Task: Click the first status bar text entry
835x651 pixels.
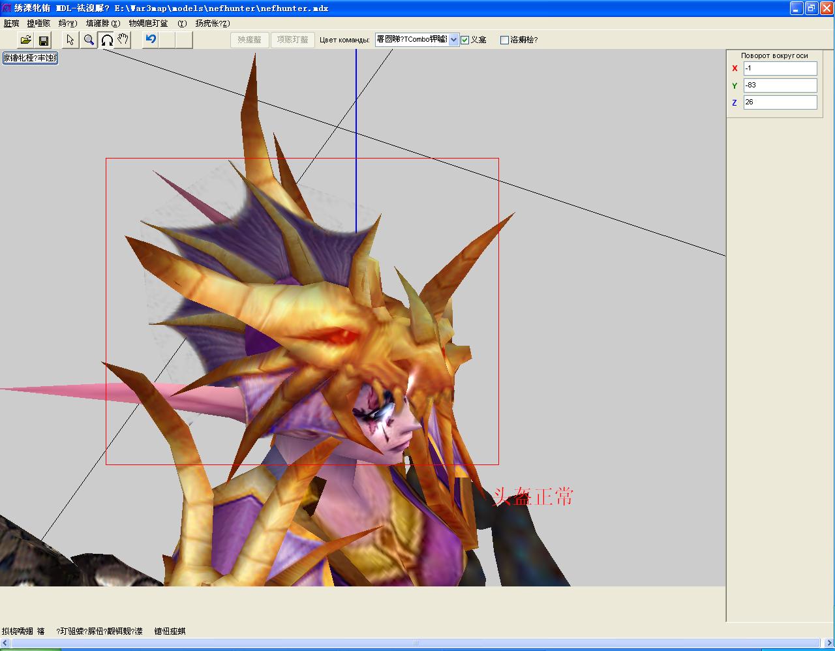Action: coord(23,631)
